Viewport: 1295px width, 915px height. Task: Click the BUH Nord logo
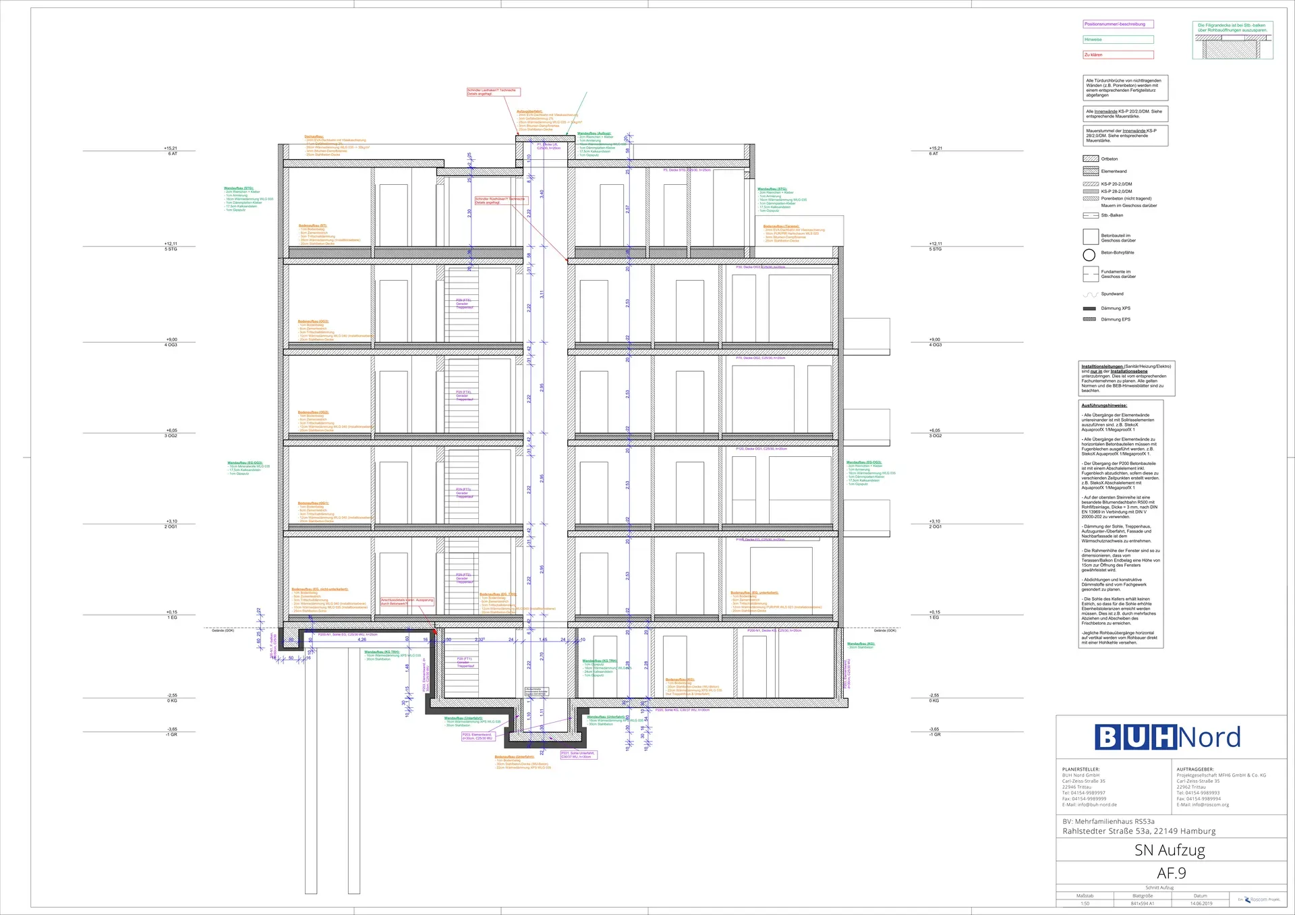[1168, 737]
